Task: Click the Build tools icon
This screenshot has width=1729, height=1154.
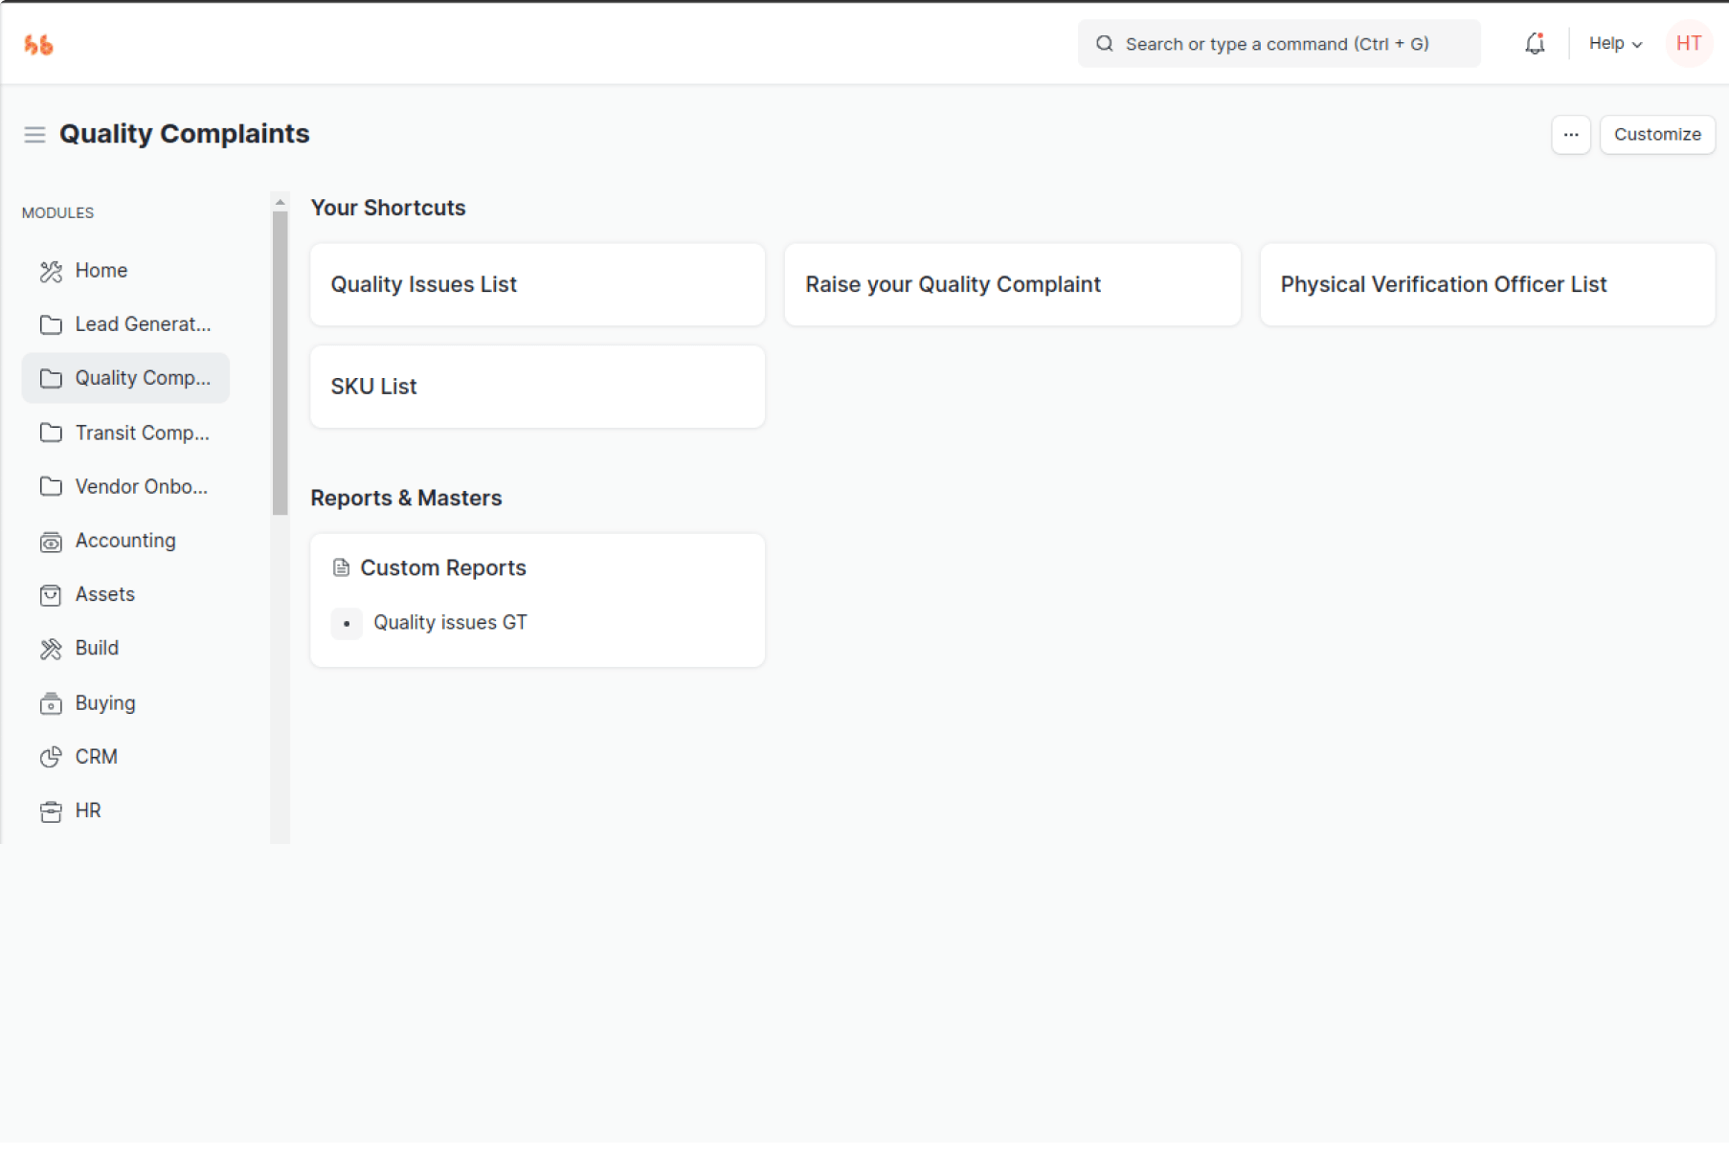Action: (51, 649)
